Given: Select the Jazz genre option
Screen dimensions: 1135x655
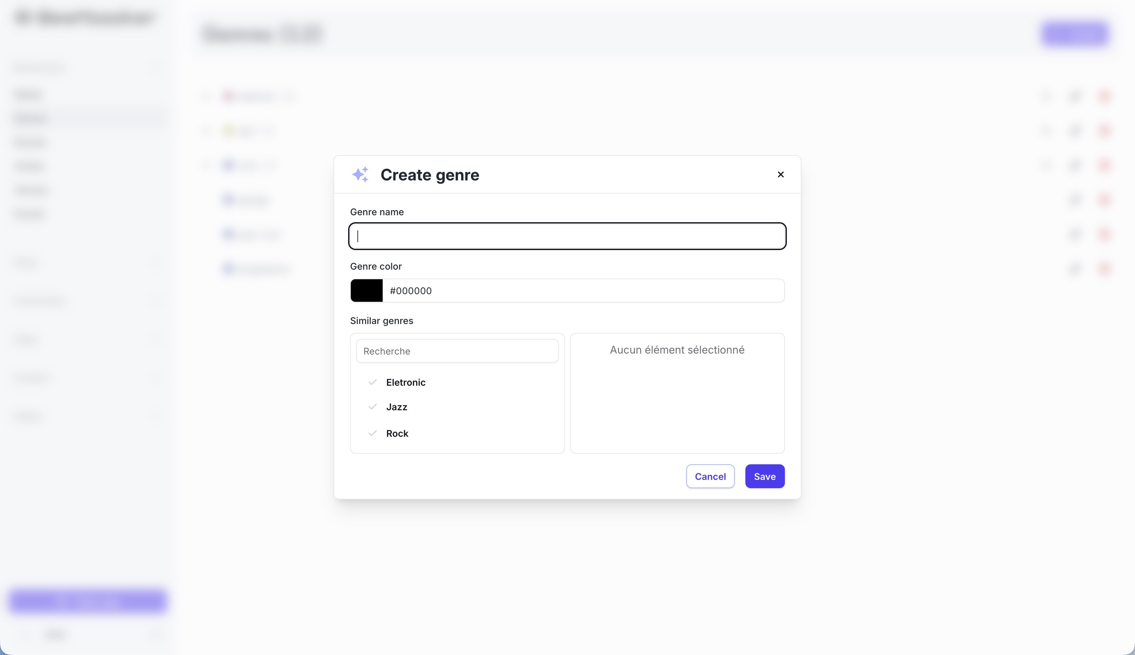Looking at the screenshot, I should [x=397, y=407].
